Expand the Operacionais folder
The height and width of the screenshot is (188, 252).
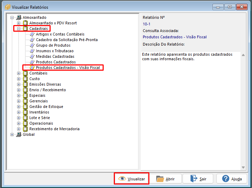[x=18, y=123]
